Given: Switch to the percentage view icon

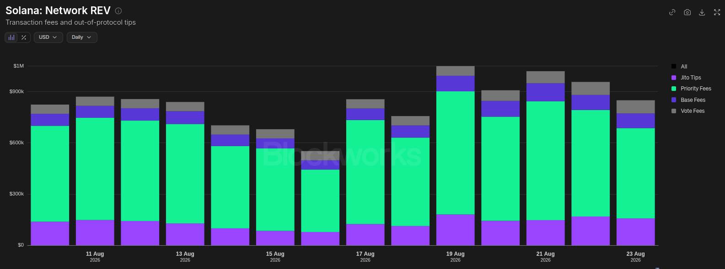Looking at the screenshot, I should (x=24, y=37).
